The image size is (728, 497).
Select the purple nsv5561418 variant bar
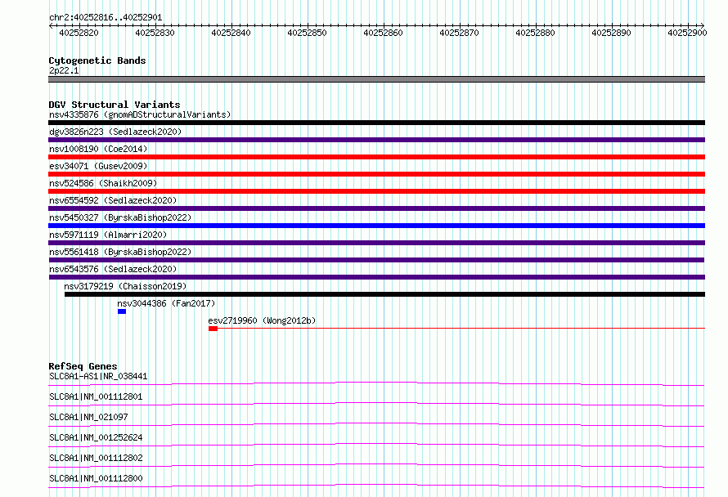click(376, 260)
